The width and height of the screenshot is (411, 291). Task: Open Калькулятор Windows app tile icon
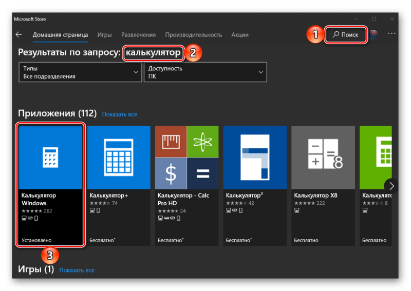point(50,158)
